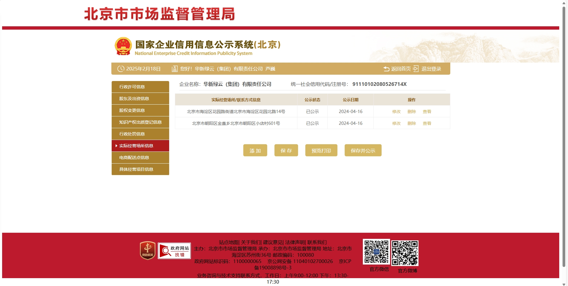Click 查看 for the 朝阳区金盏乡 address row
The width and height of the screenshot is (568, 286).
pyautogui.click(x=427, y=123)
